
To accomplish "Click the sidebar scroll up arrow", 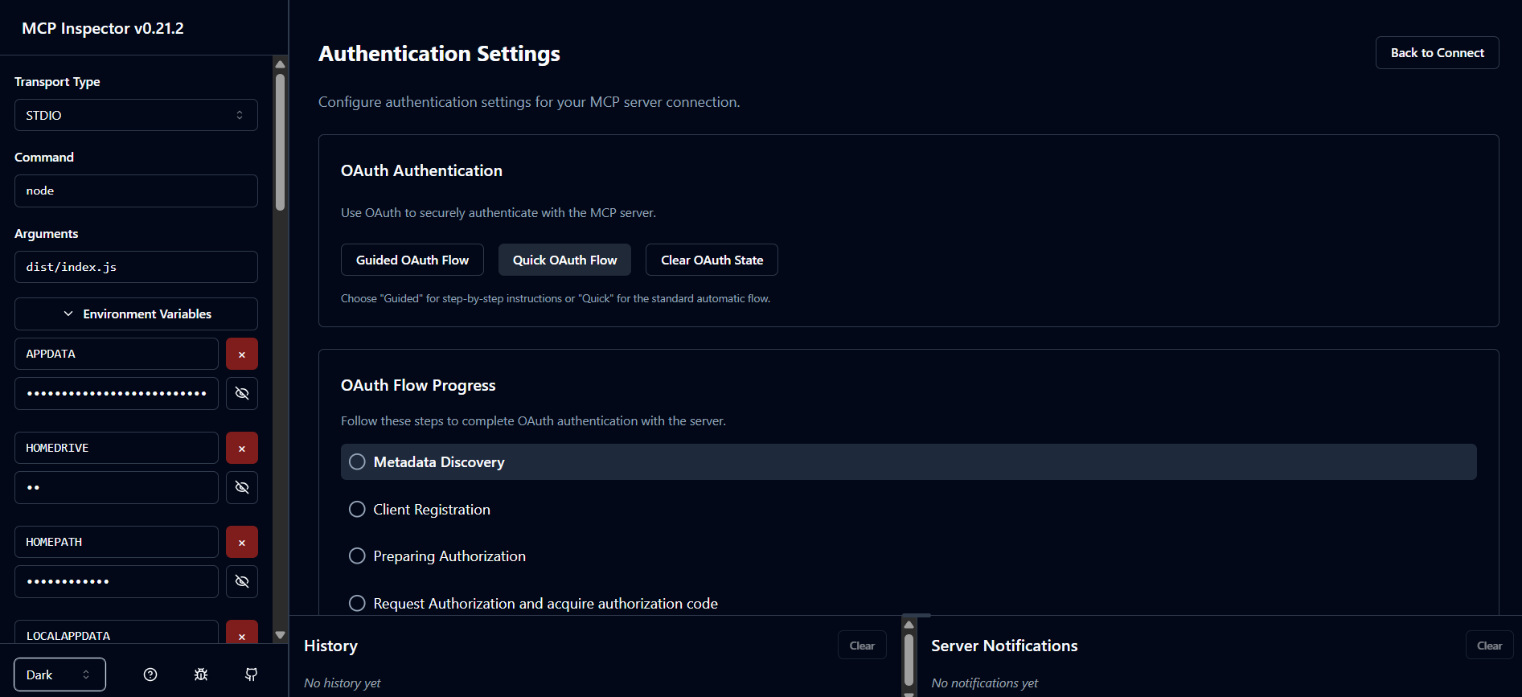I will [x=280, y=64].
